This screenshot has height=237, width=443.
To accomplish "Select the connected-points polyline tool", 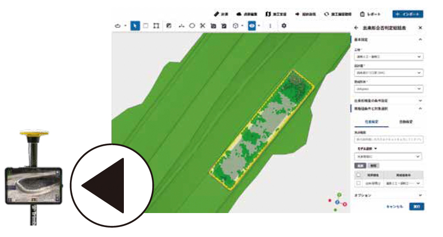I will point(181,26).
